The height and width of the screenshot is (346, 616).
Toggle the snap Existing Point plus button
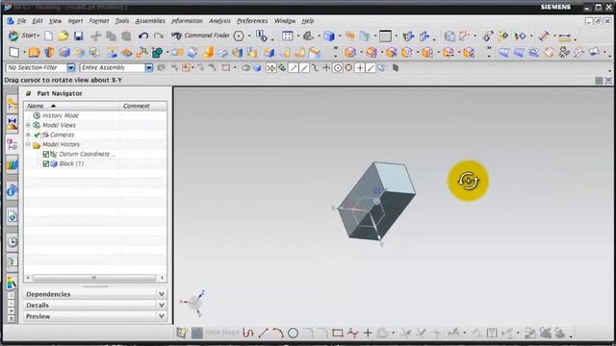[x=359, y=68]
